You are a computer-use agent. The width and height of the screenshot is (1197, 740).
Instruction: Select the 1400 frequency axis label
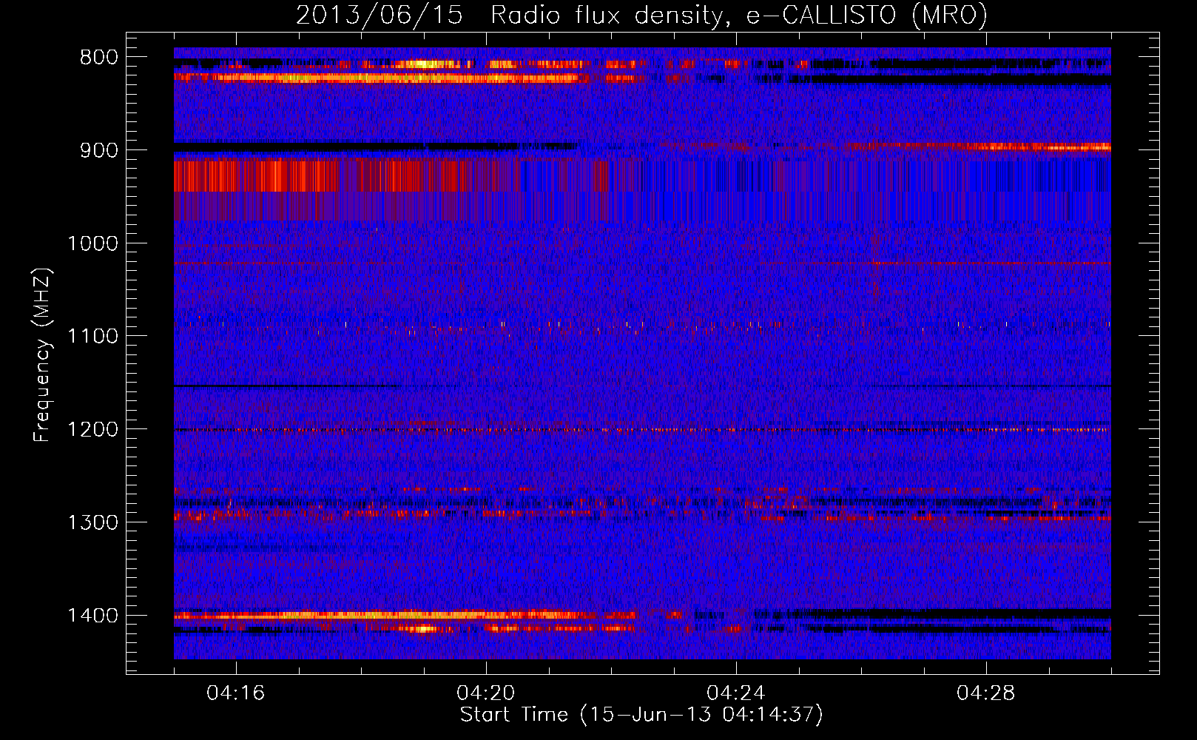coord(92,616)
